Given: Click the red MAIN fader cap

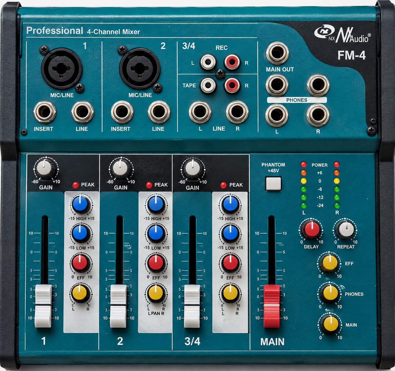Looking at the screenshot, I should click(x=271, y=306).
